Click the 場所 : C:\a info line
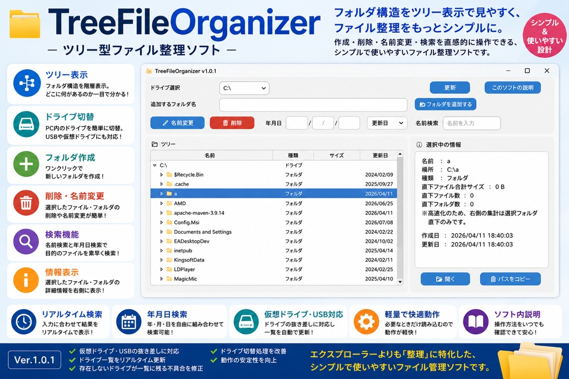The height and width of the screenshot is (379, 569). point(440,170)
